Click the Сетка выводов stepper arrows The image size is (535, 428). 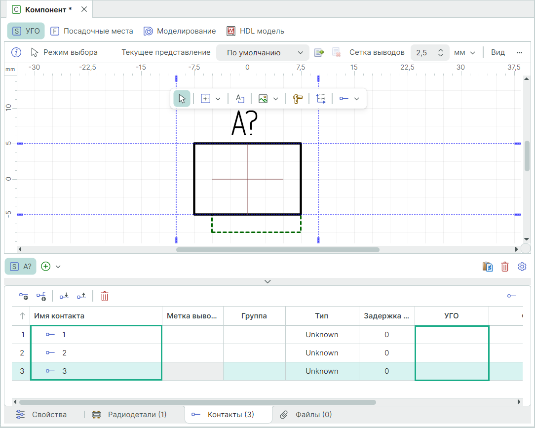click(x=441, y=53)
